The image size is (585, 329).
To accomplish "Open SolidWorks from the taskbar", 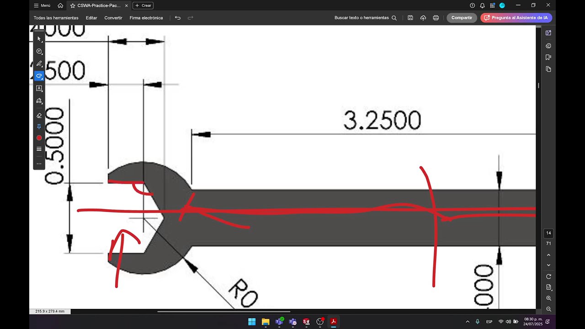I will pos(306,322).
